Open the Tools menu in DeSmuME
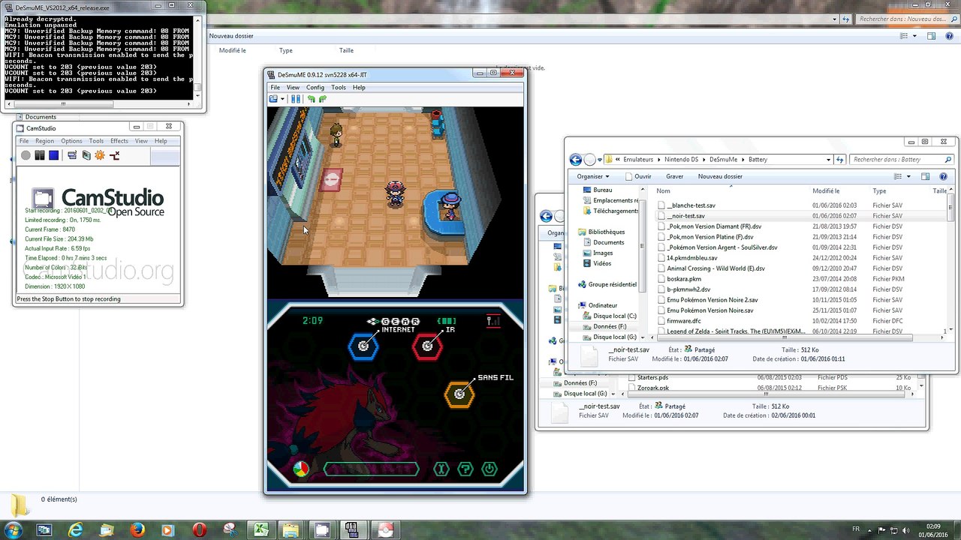 [x=339, y=88]
